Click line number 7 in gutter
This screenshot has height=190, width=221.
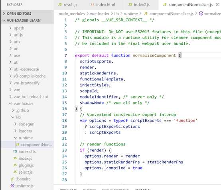65,55
